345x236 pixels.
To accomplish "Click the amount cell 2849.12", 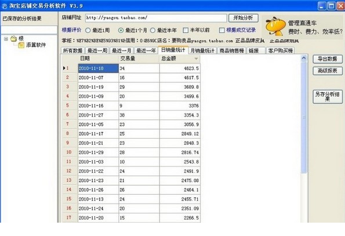I will (x=180, y=134).
